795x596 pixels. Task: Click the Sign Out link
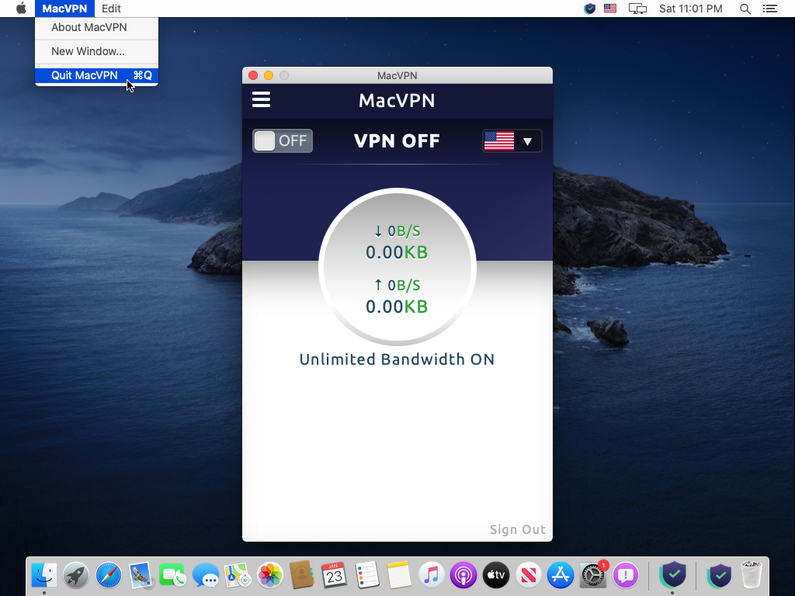pyautogui.click(x=518, y=529)
